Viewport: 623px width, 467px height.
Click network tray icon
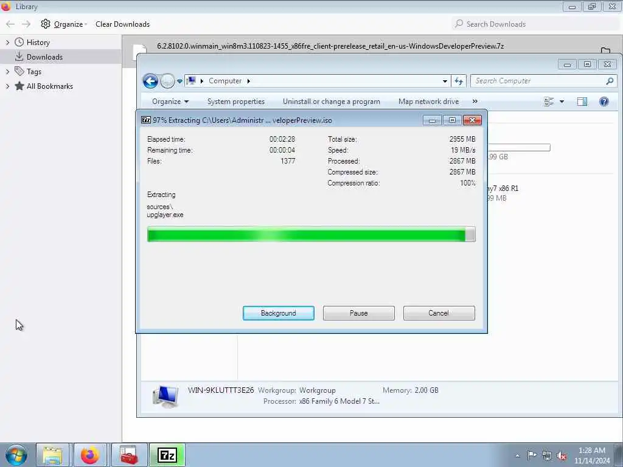(x=547, y=456)
